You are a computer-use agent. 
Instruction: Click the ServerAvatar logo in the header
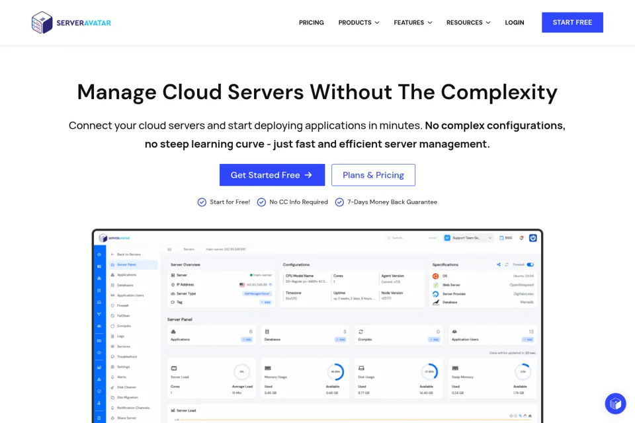(71, 22)
